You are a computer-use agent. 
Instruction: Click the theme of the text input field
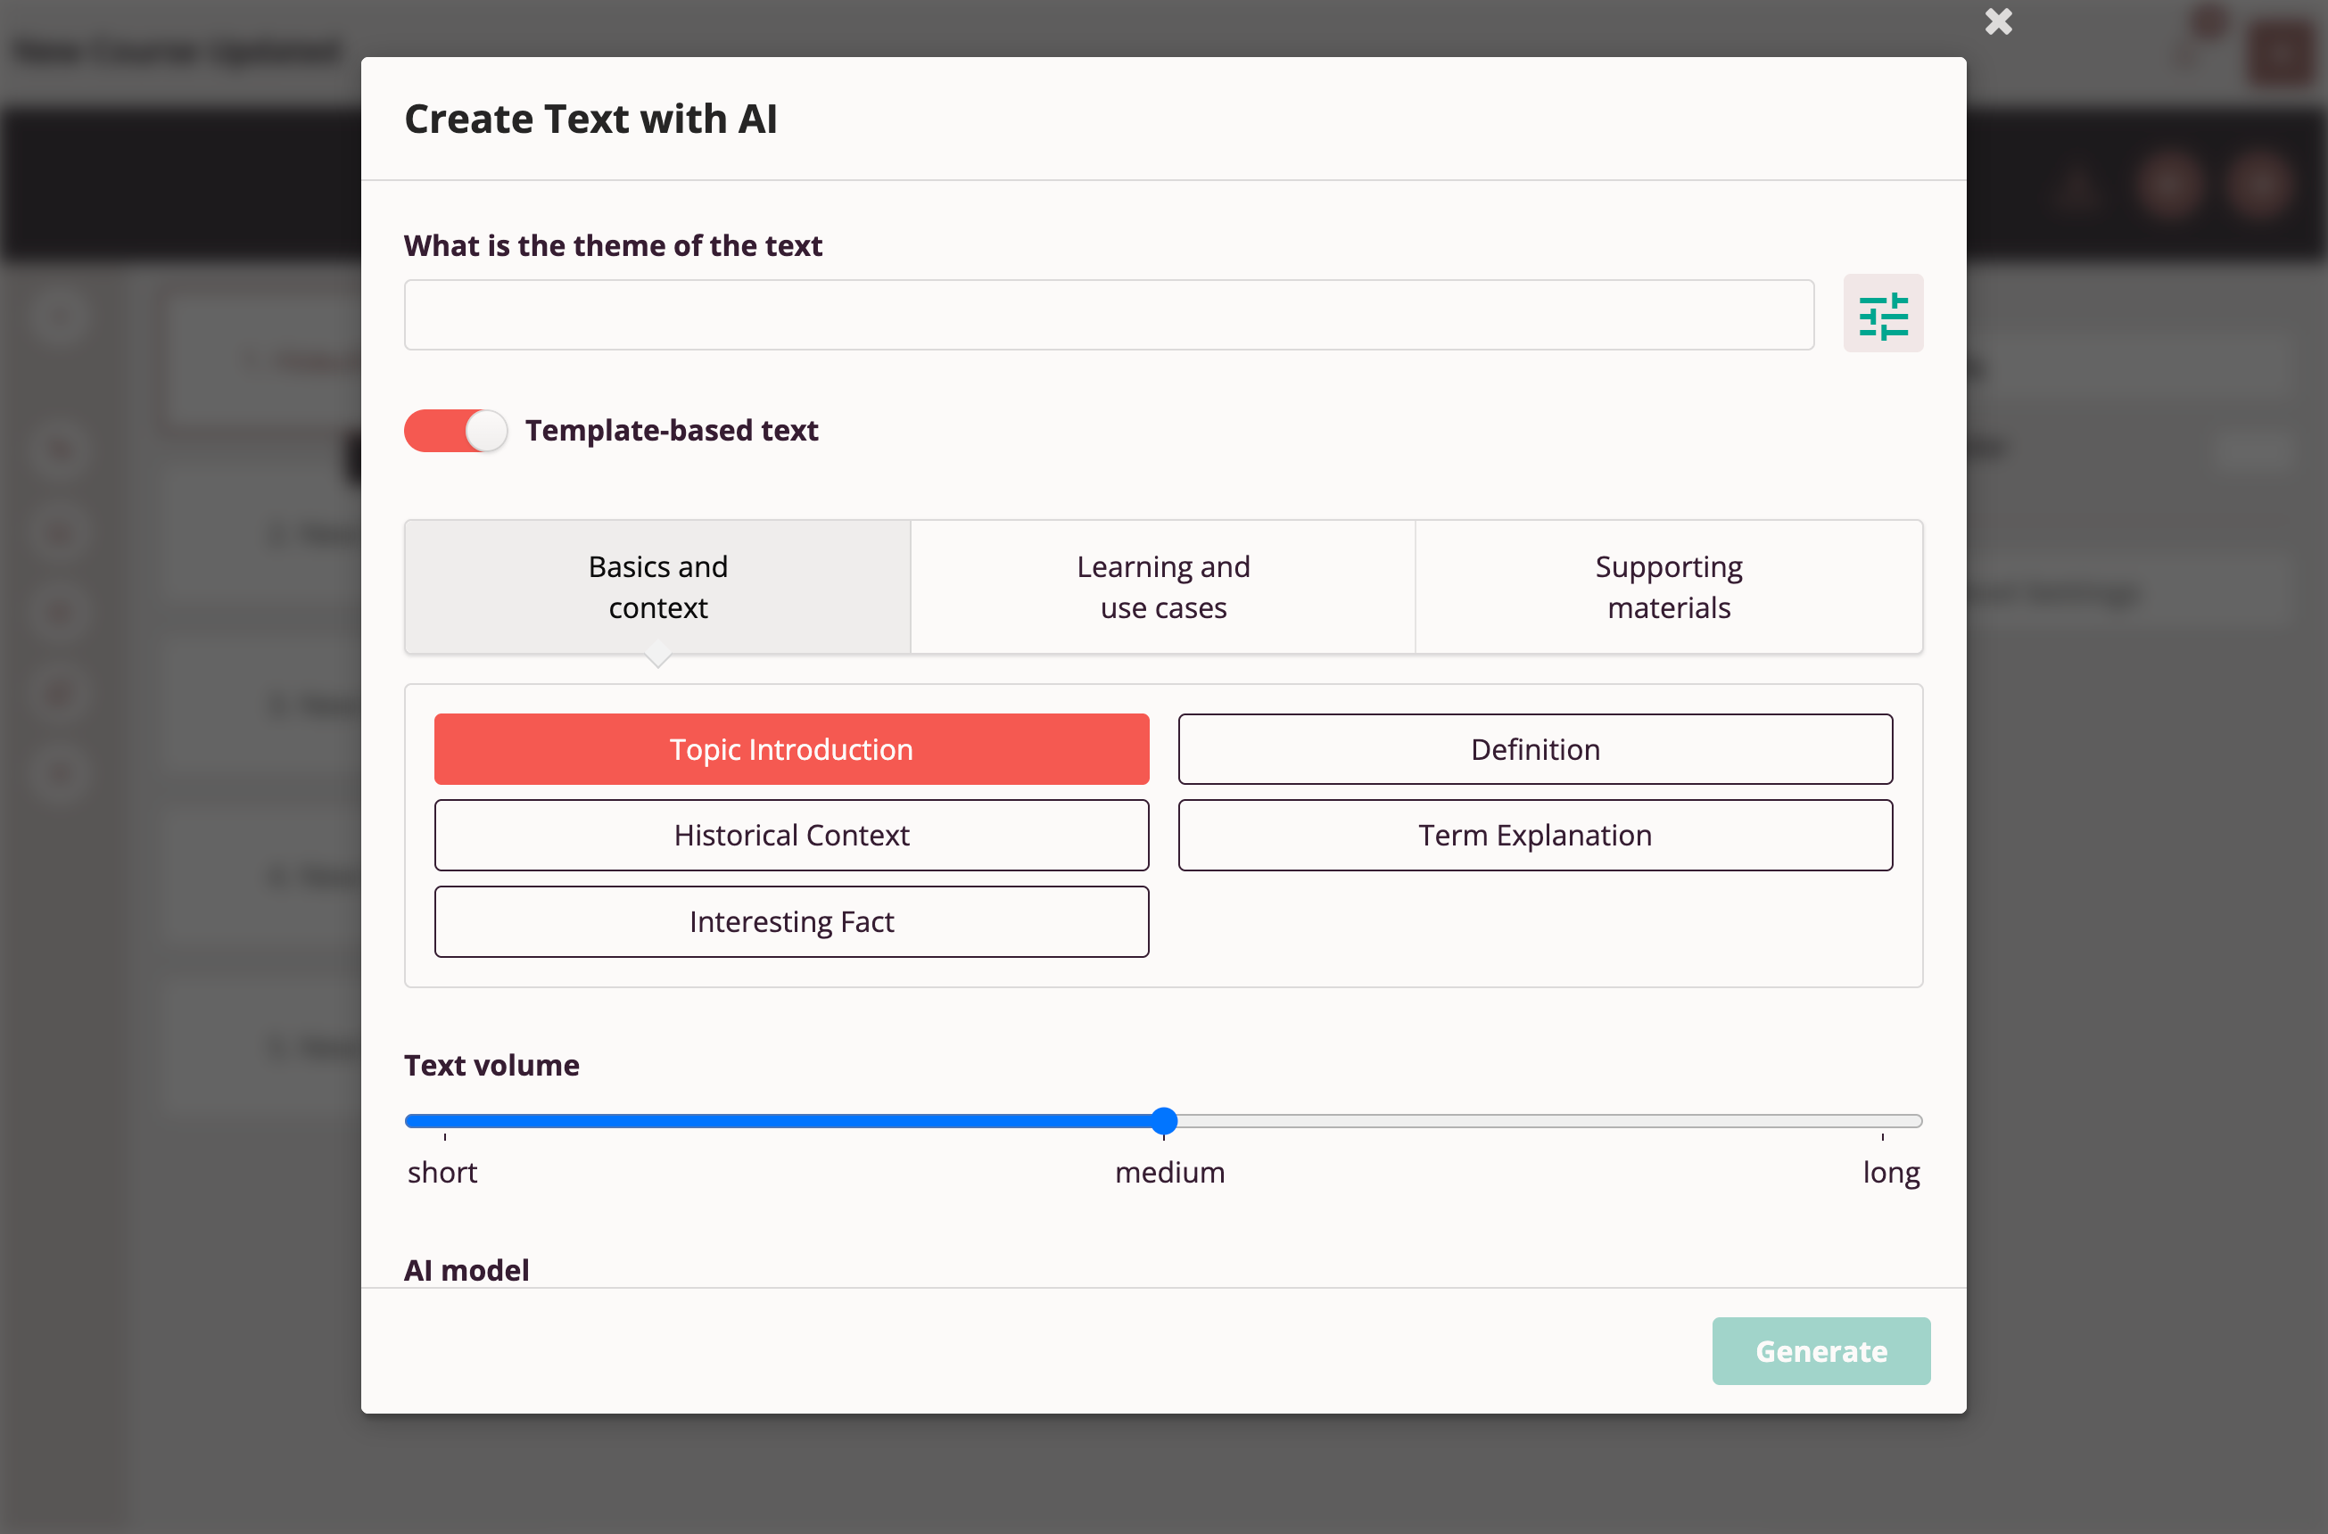point(1110,315)
